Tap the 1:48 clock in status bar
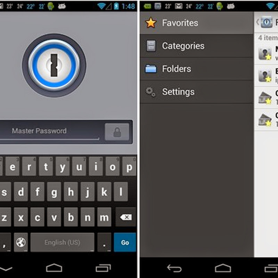The height and width of the screenshot is (278, 278). (128, 6)
